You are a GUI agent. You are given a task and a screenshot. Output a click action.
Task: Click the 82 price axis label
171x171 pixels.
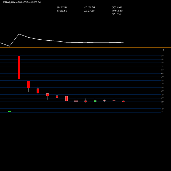click(162, 59)
